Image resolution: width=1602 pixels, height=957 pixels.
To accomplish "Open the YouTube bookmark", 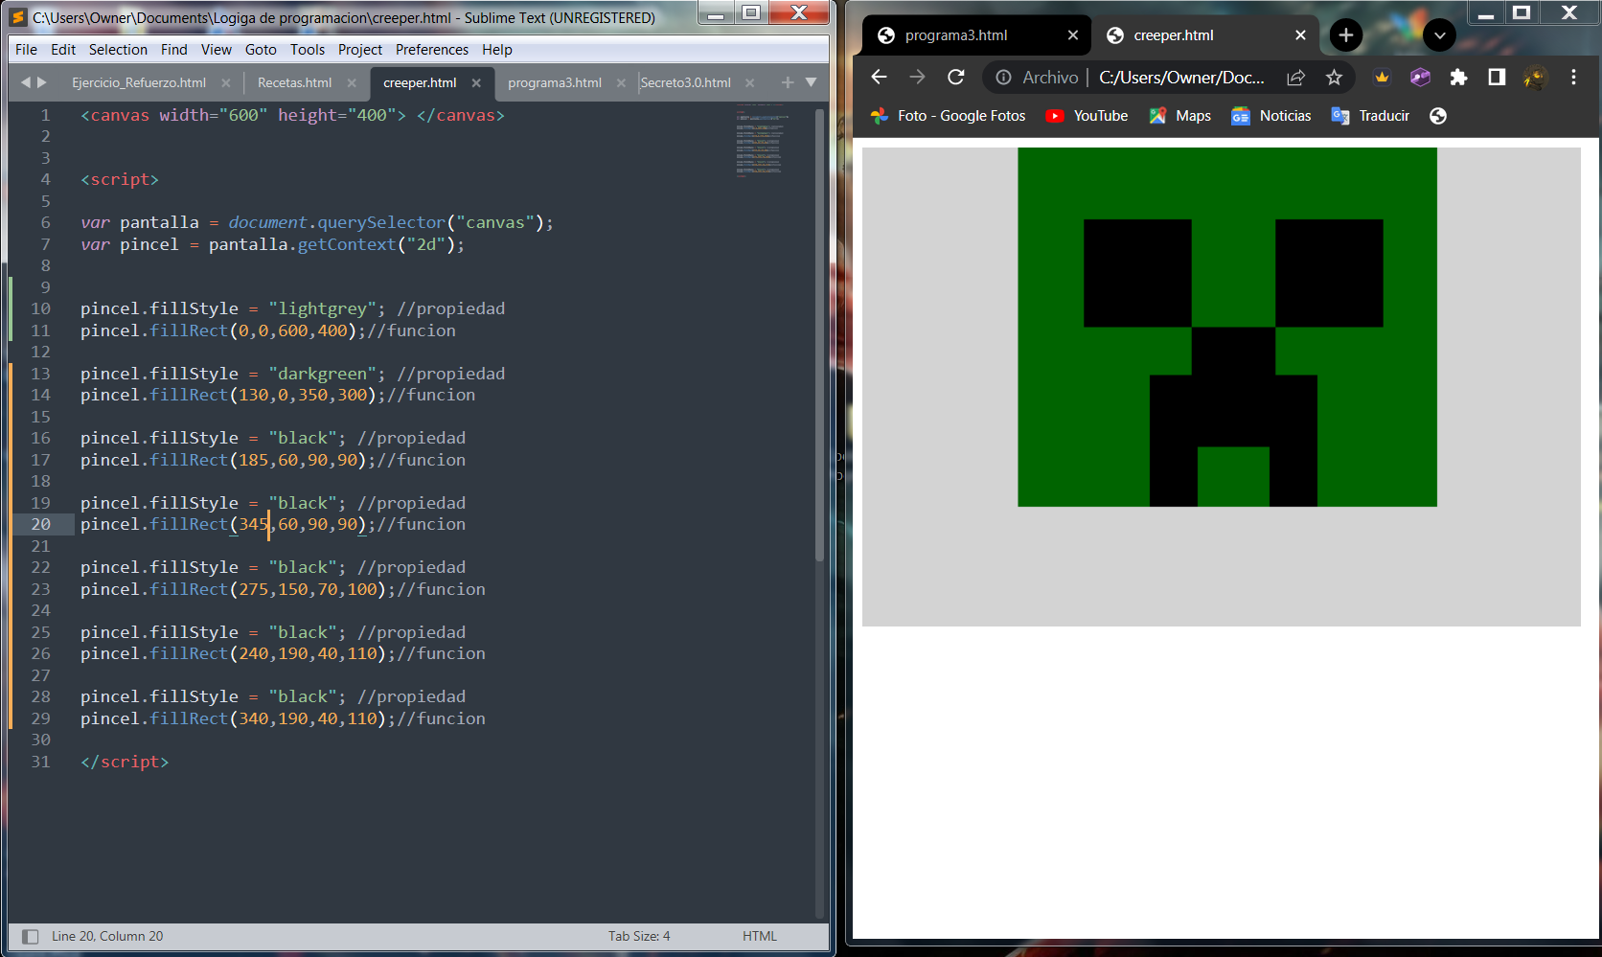I will click(x=1087, y=116).
